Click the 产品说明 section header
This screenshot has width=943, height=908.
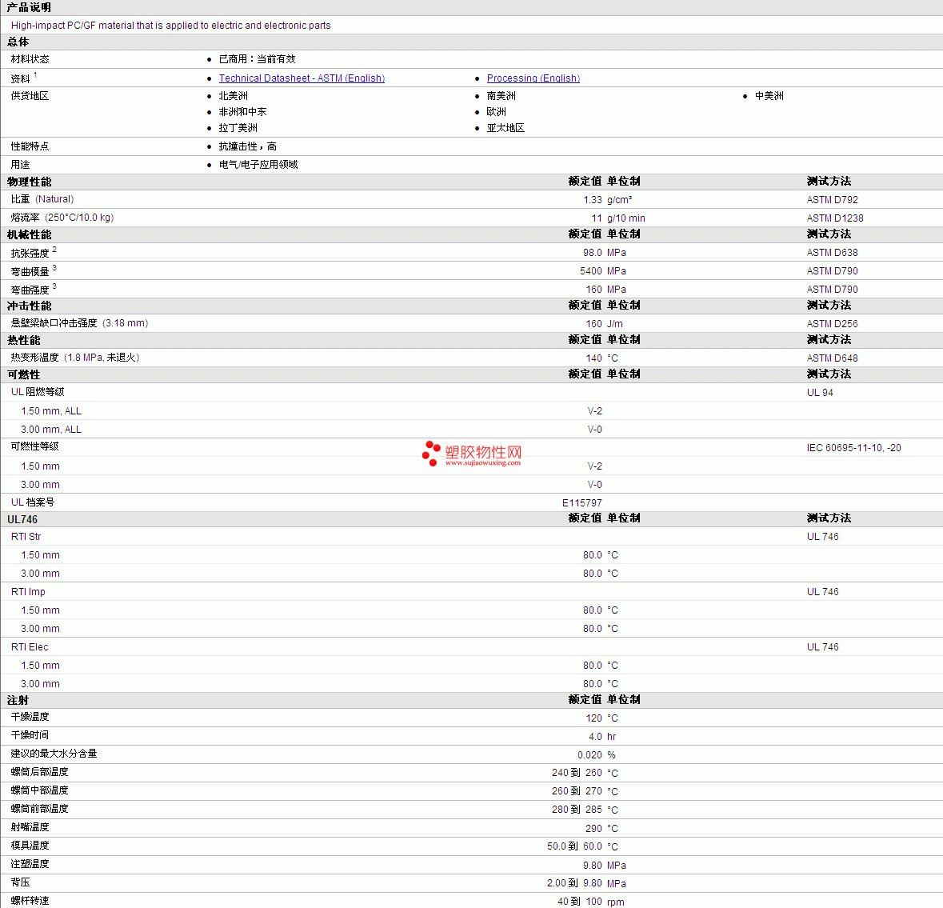click(x=29, y=8)
